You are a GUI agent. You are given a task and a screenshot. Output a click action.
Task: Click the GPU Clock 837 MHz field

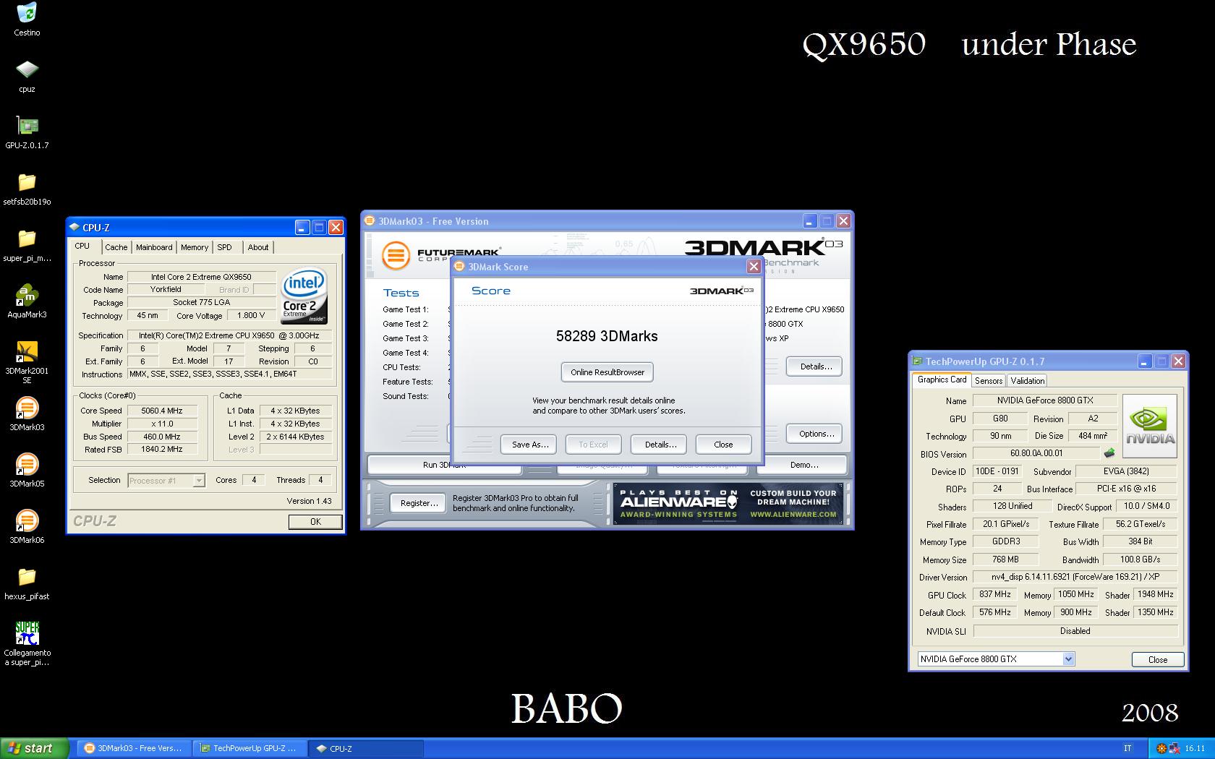995,595
